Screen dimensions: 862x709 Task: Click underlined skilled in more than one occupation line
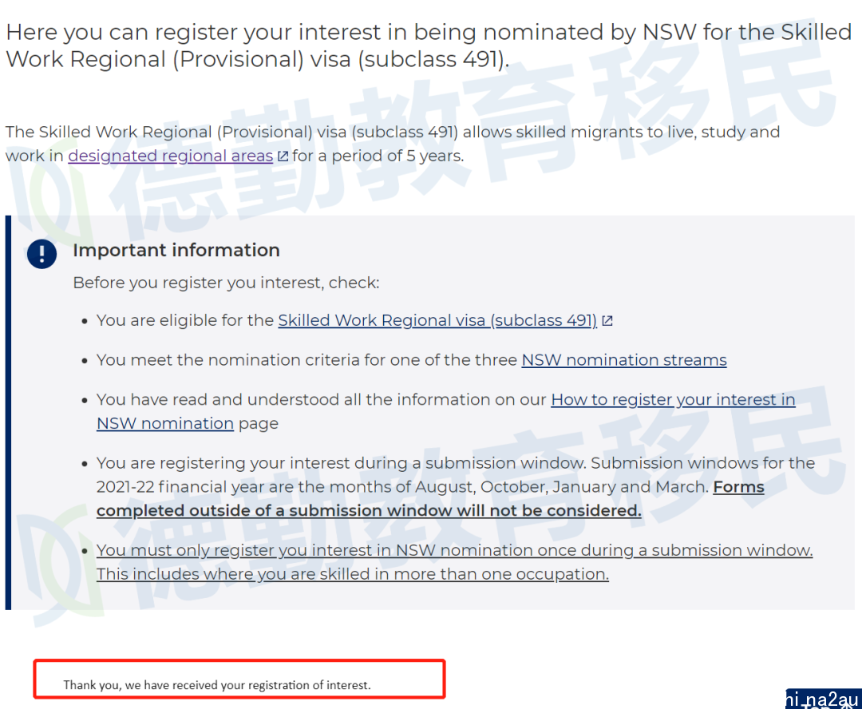pyautogui.click(x=353, y=574)
